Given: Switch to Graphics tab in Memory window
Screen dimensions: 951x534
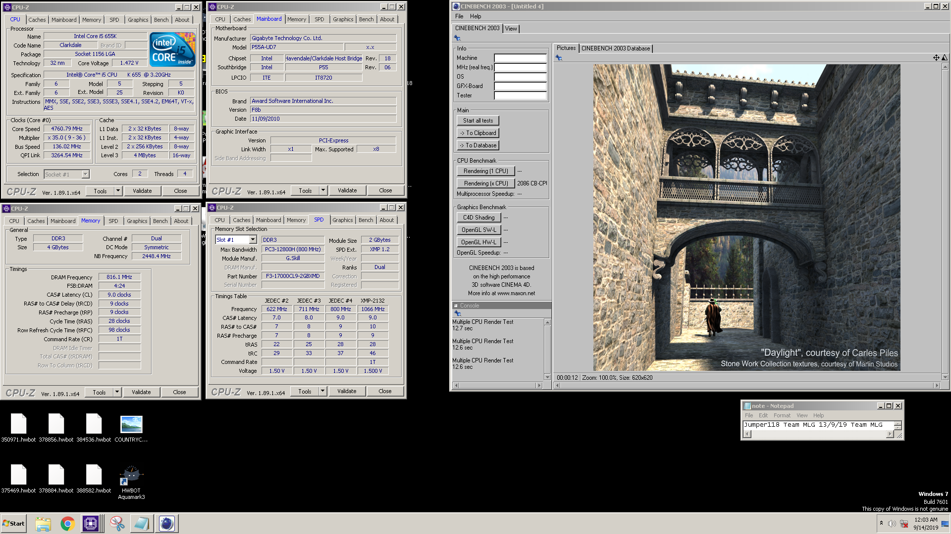Looking at the screenshot, I should [137, 221].
